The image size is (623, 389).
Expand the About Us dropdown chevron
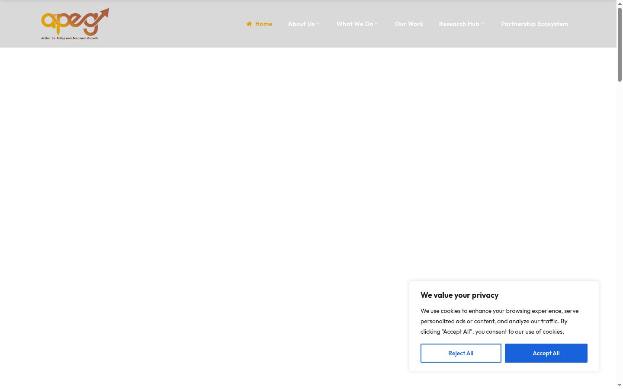[318, 24]
